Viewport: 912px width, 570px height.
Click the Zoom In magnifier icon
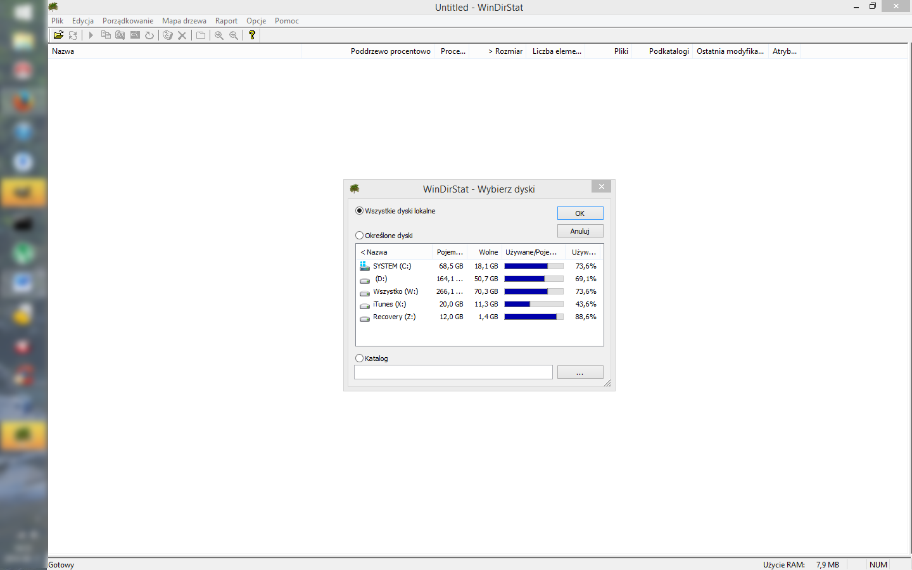[x=219, y=35]
